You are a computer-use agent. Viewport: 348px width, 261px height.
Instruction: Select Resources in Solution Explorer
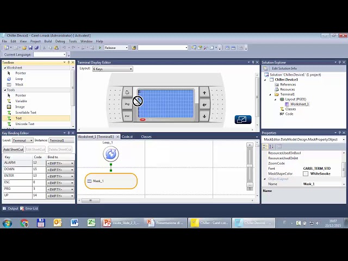point(288,89)
